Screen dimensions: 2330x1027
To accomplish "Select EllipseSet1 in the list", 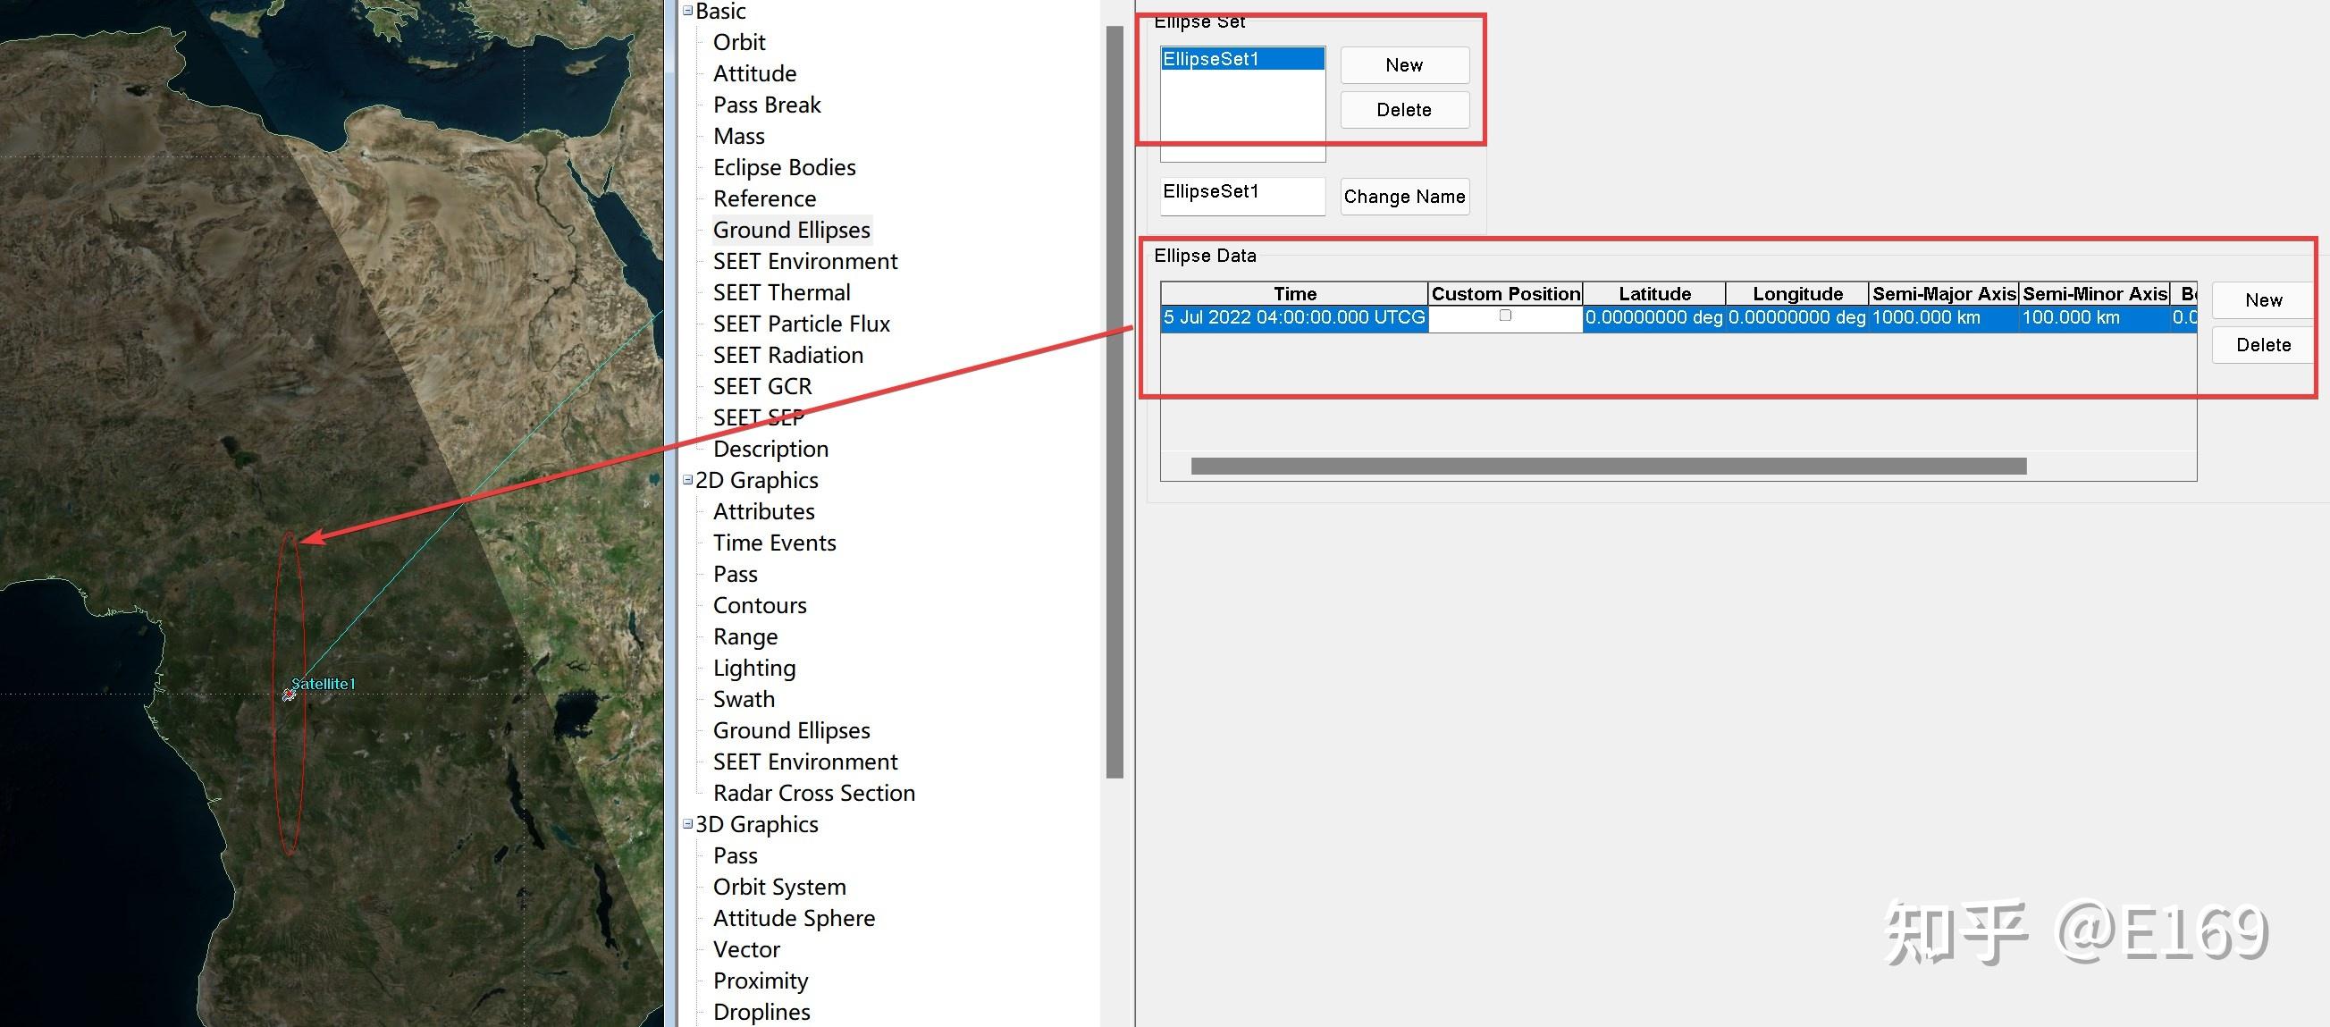I will 1241,59.
